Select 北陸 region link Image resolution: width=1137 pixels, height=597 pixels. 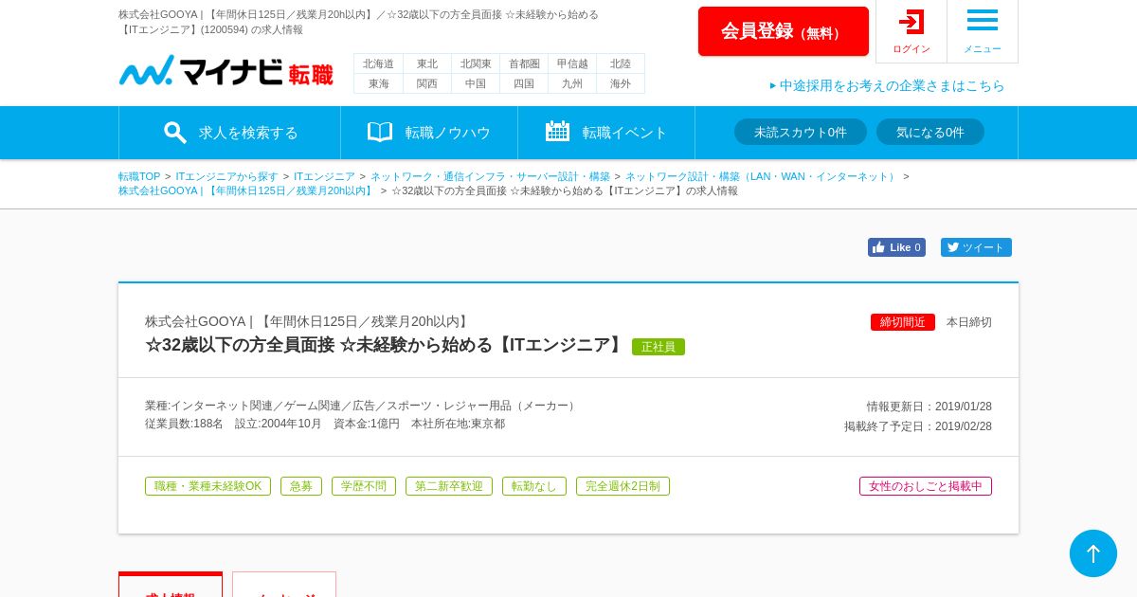(x=621, y=63)
